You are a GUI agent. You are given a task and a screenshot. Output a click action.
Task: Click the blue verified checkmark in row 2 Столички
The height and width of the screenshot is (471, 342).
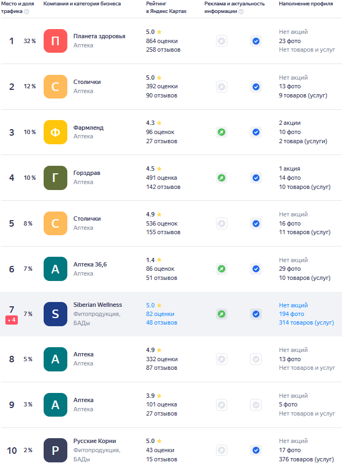tap(256, 87)
